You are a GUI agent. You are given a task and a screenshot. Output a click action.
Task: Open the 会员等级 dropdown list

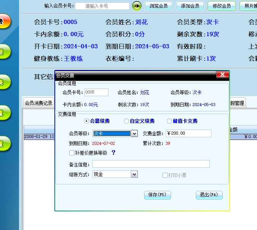(134, 133)
